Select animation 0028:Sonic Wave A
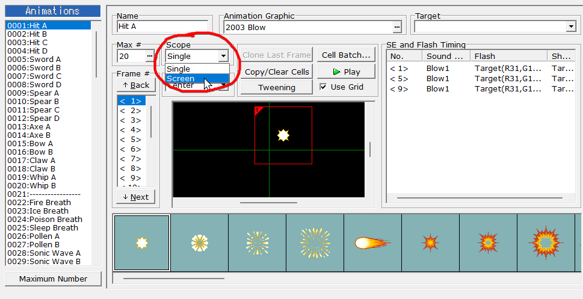This screenshot has width=583, height=299. [x=48, y=253]
